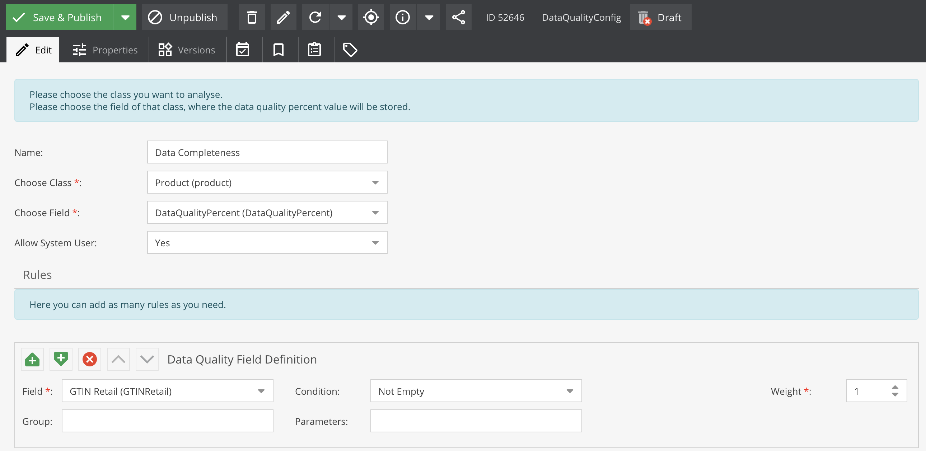Click the rename pencil icon in toolbar
The height and width of the screenshot is (451, 926).
tap(283, 17)
